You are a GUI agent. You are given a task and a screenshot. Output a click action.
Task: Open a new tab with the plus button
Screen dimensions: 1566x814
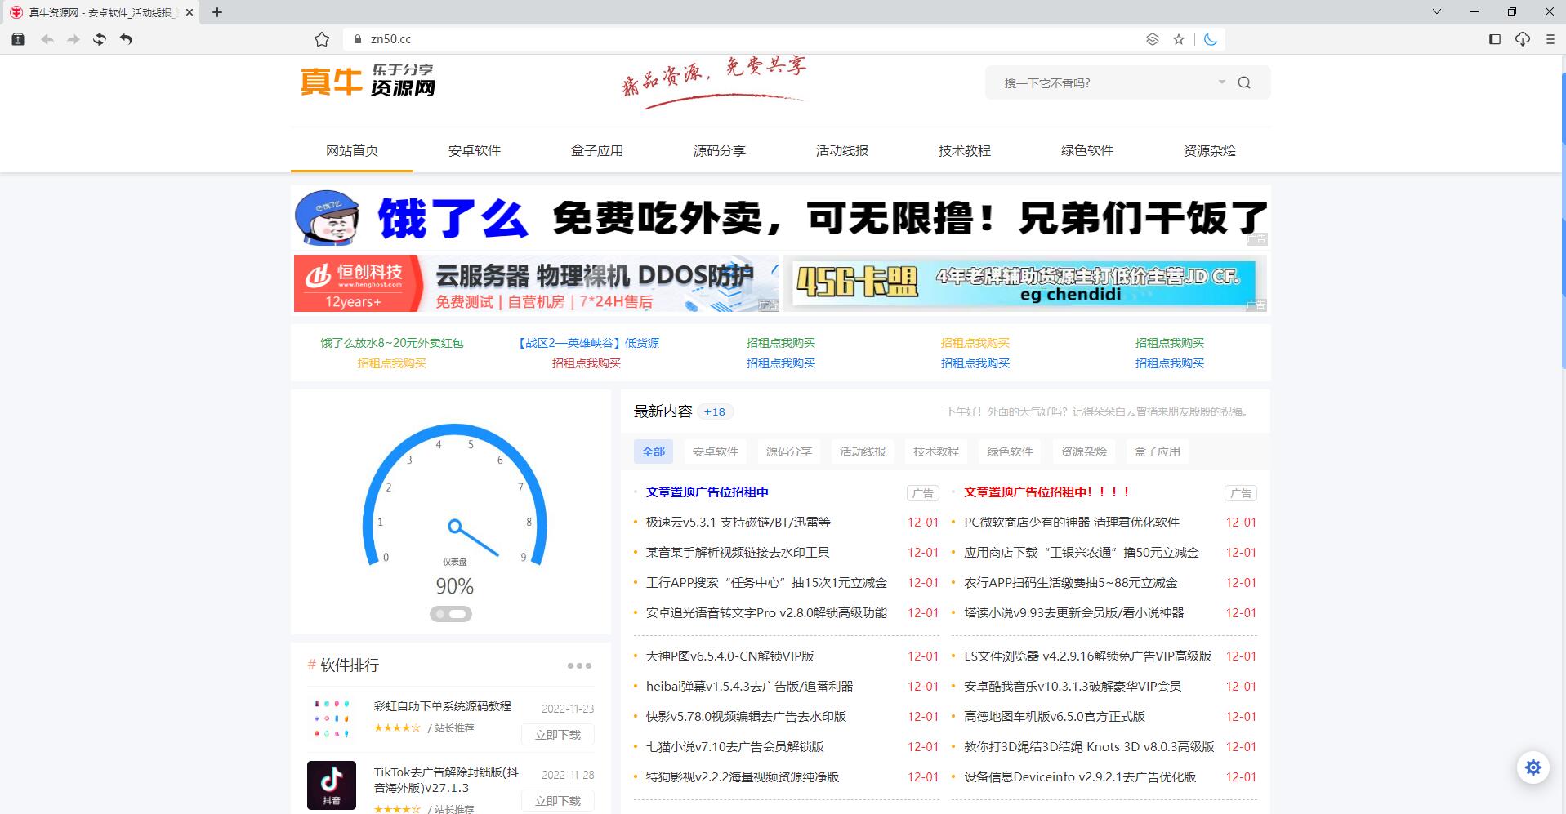[x=217, y=12]
